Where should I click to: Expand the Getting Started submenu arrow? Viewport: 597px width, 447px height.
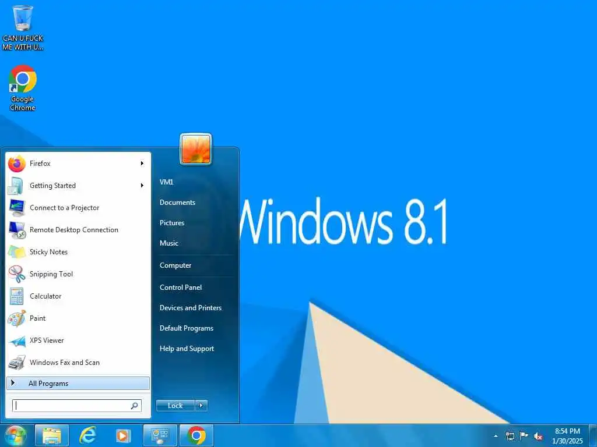pos(142,186)
